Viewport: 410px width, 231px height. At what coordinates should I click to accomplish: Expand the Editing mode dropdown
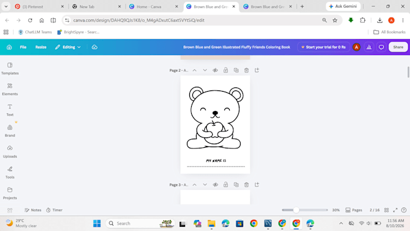click(68, 47)
